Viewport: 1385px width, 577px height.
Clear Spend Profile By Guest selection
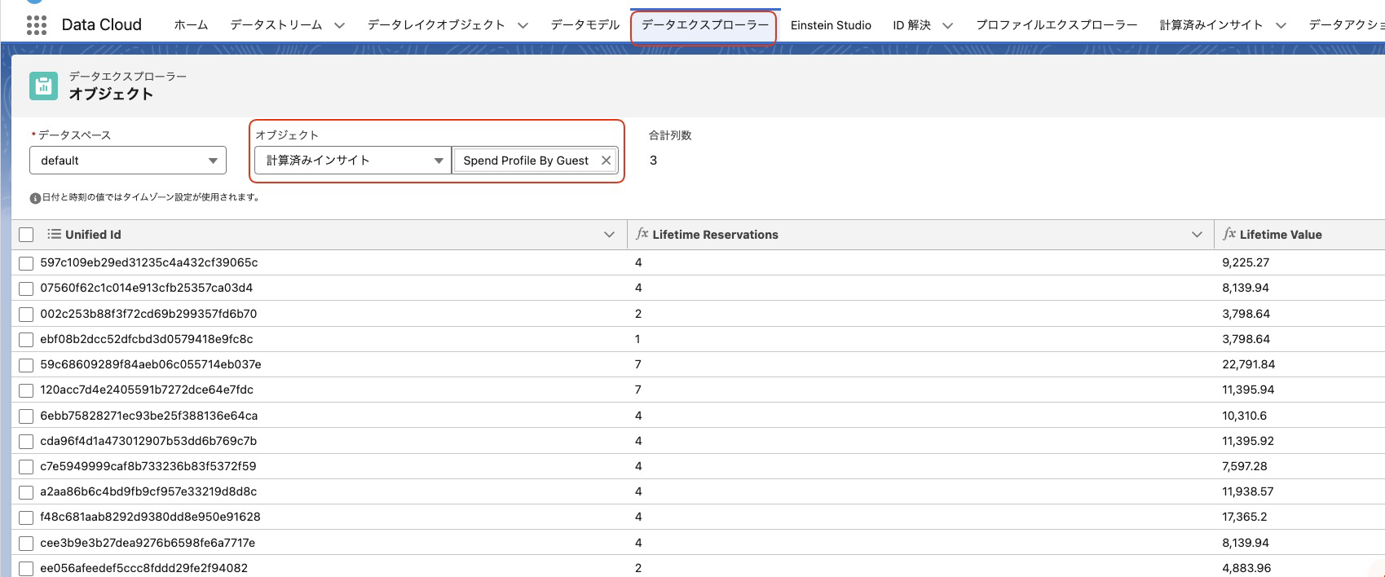(x=606, y=161)
